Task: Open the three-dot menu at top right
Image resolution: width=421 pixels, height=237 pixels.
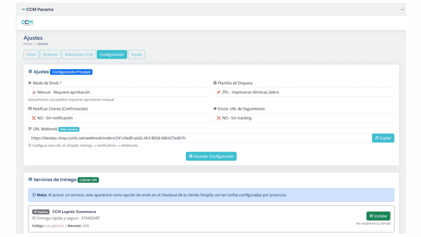Action: pyautogui.click(x=402, y=9)
